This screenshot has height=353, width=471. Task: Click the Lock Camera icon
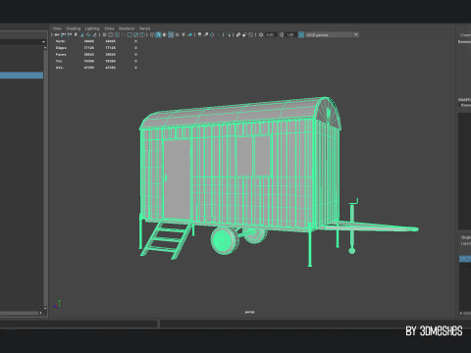tap(63, 34)
